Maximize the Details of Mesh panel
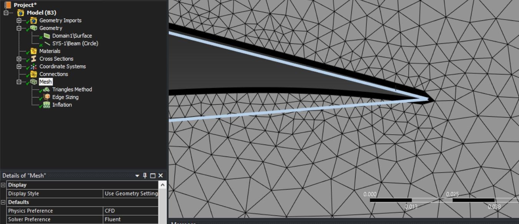Screen dimensions: 519x224 click(x=153, y=176)
